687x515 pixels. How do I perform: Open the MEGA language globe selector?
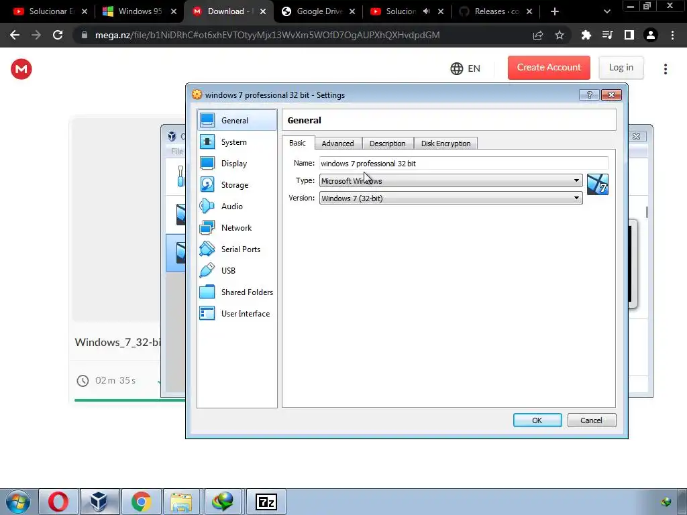[x=465, y=69]
